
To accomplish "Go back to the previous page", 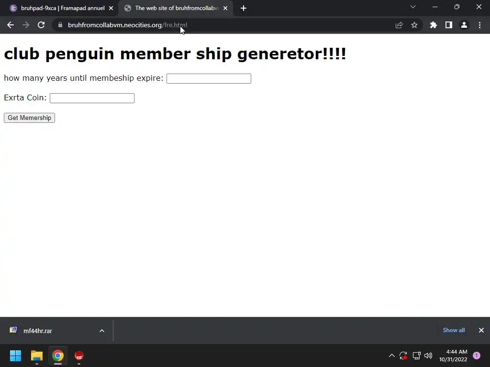I will pyautogui.click(x=11, y=25).
